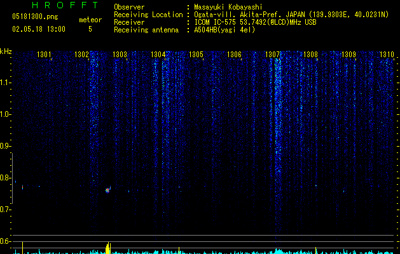Click the 0.8 kHz axis label
Viewport: 400px width, 254px height.
pyautogui.click(x=5, y=178)
